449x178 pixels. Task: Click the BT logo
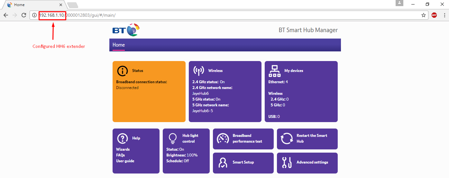126,30
